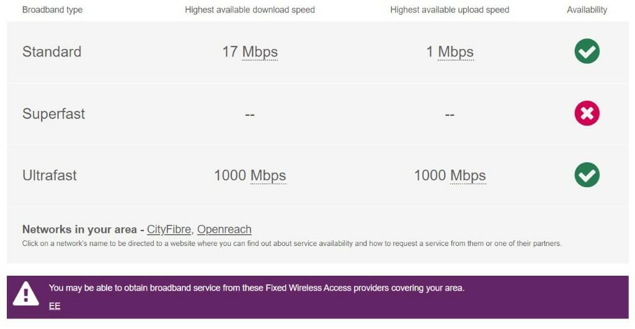
Task: Open the Openreach network link
Action: tap(224, 230)
